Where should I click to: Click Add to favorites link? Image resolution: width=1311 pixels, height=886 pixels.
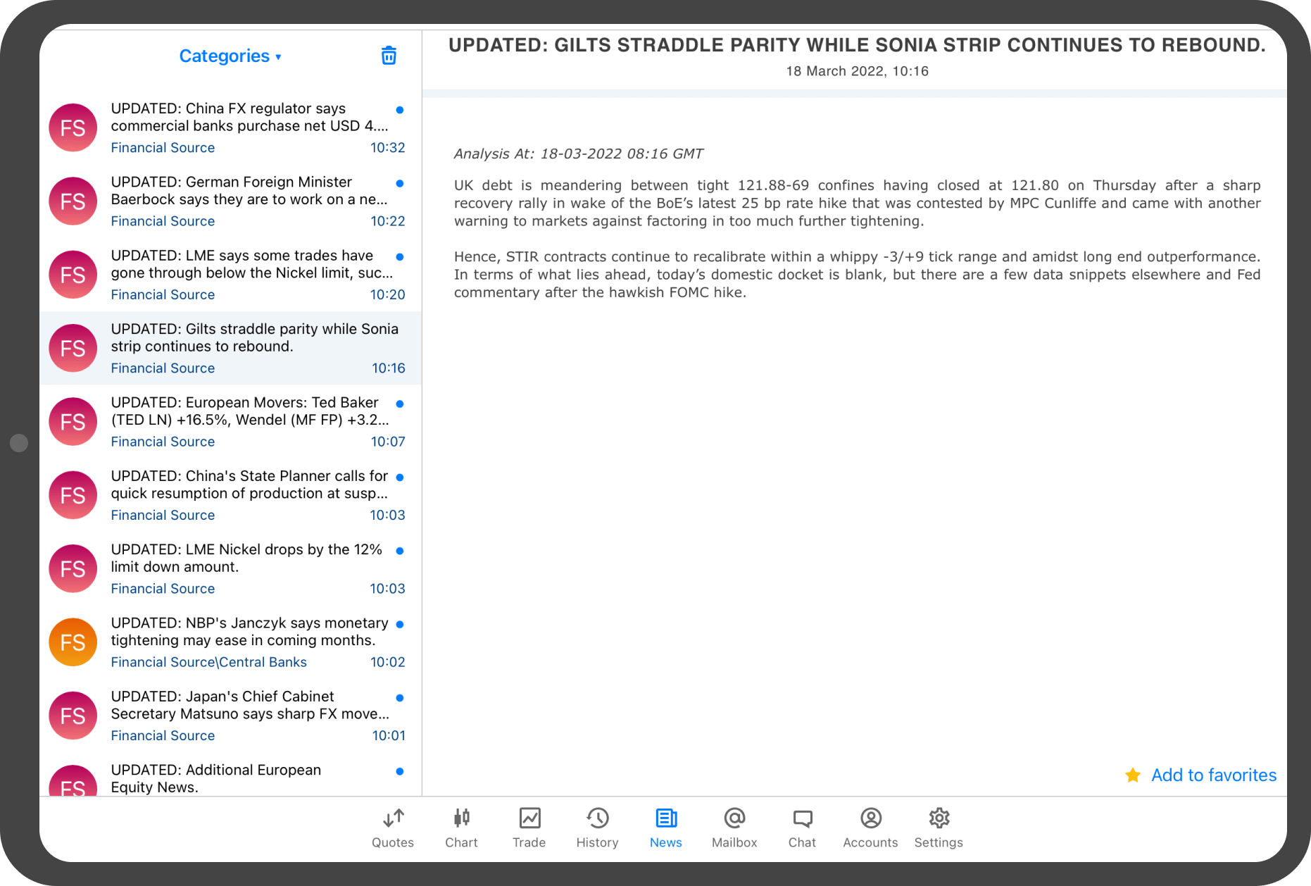(1213, 775)
